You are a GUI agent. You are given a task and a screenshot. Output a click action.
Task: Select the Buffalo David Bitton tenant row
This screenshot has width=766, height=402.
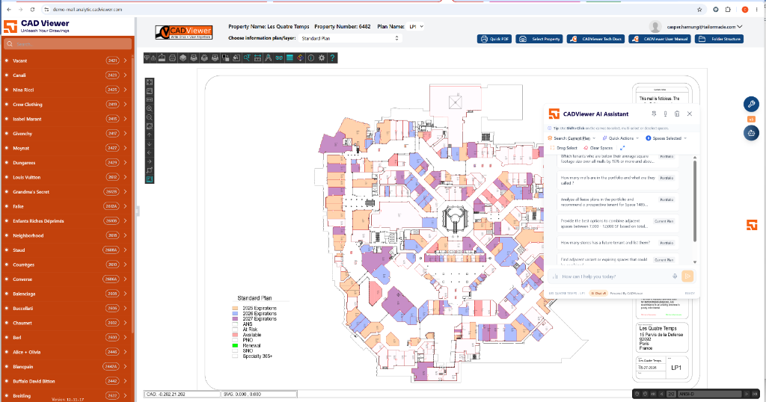[x=67, y=381]
